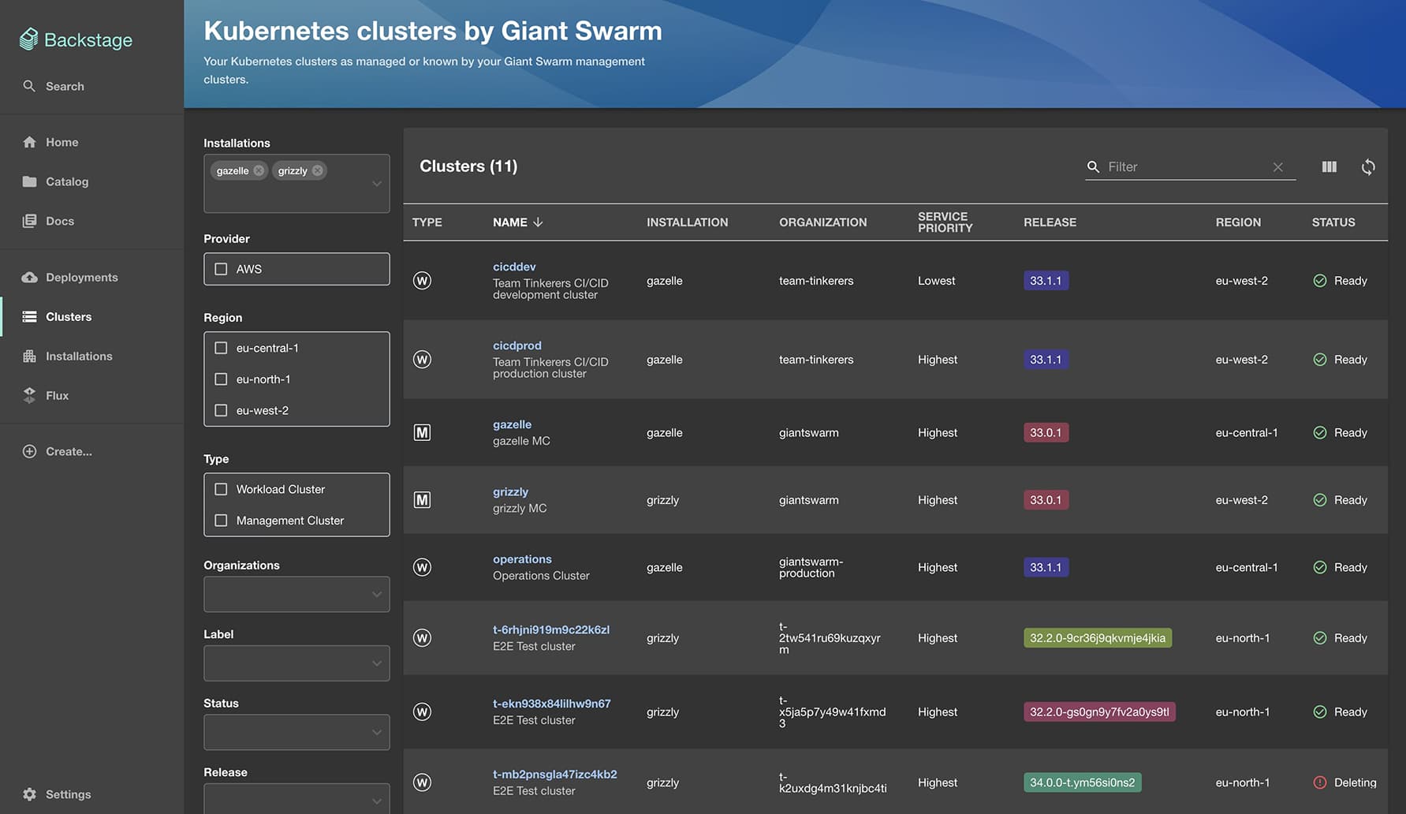Enable the AWS provider filter
The width and height of the screenshot is (1406, 814).
[x=221, y=268]
